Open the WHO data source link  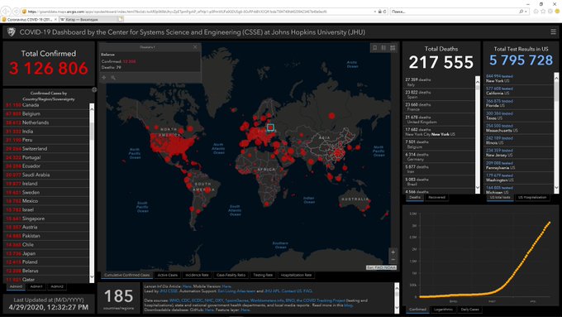pyautogui.click(x=174, y=300)
